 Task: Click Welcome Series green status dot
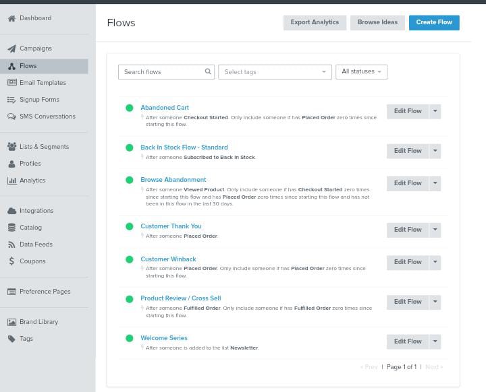pyautogui.click(x=129, y=338)
